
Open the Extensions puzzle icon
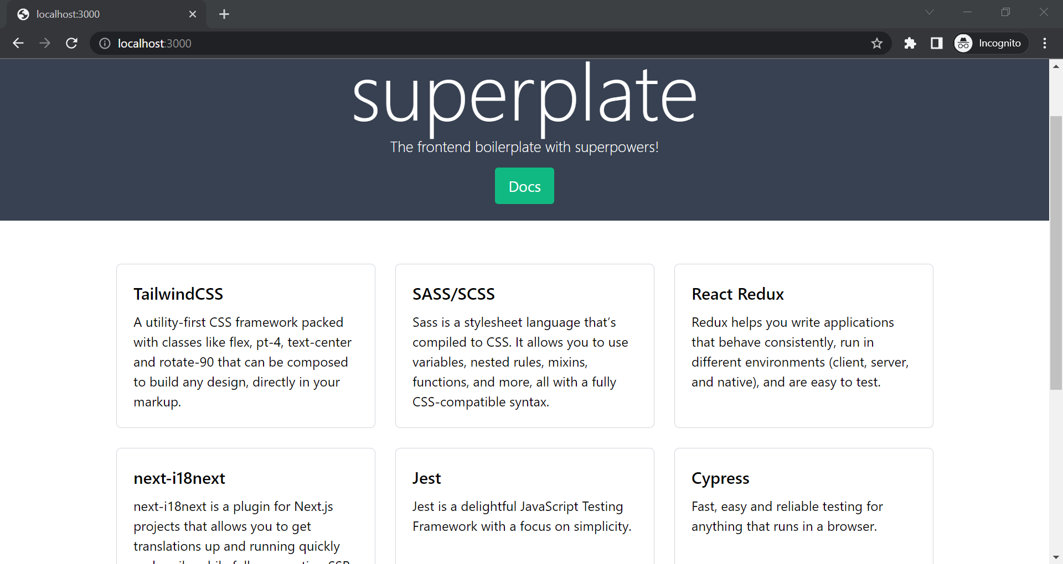[x=910, y=43]
